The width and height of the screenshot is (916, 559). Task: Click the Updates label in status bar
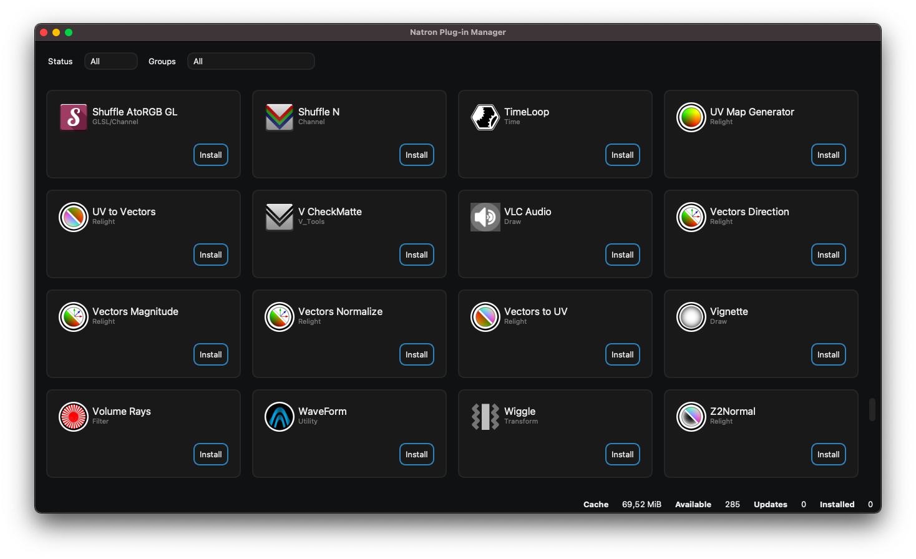771,504
